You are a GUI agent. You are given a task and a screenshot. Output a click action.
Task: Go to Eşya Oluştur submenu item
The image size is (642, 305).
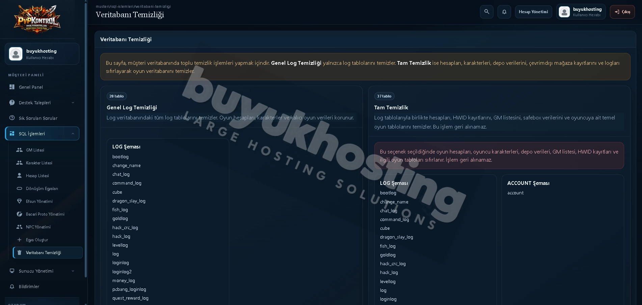click(x=48, y=240)
